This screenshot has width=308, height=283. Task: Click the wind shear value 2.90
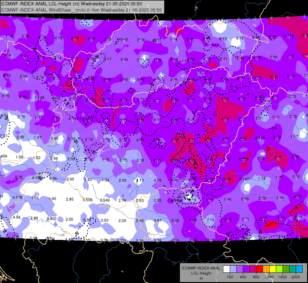(x=70, y=179)
